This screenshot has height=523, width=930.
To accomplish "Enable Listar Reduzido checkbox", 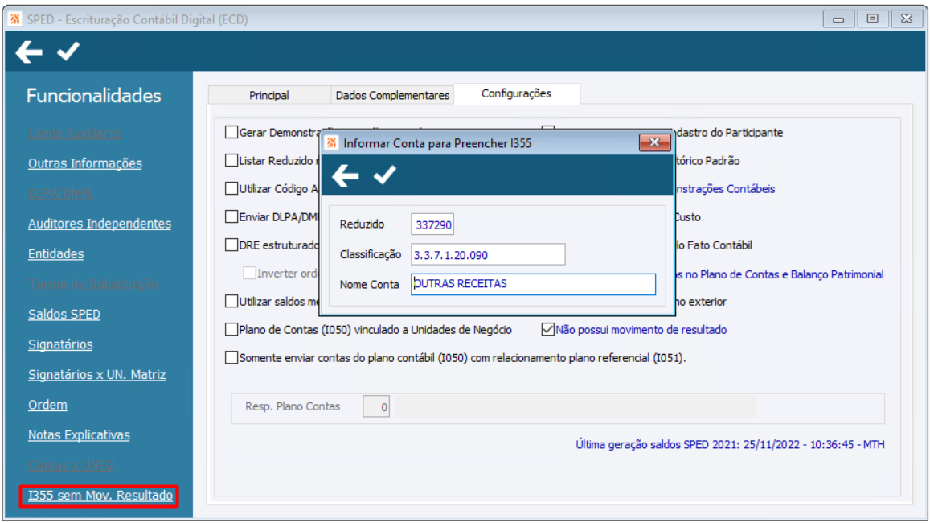I will [231, 160].
